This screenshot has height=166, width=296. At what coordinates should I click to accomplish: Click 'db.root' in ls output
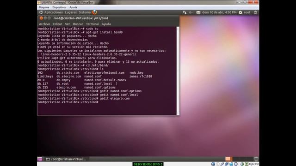[62, 84]
